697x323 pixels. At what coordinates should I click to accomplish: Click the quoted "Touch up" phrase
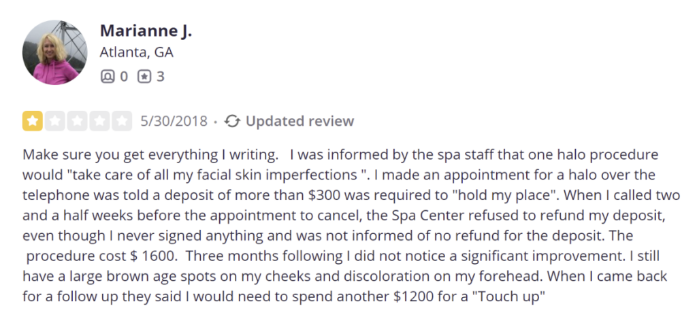click(508, 296)
